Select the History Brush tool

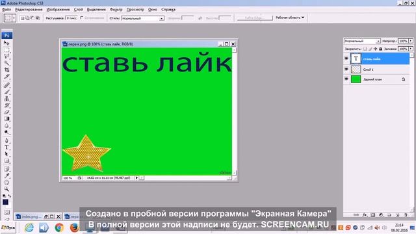tap(6, 105)
